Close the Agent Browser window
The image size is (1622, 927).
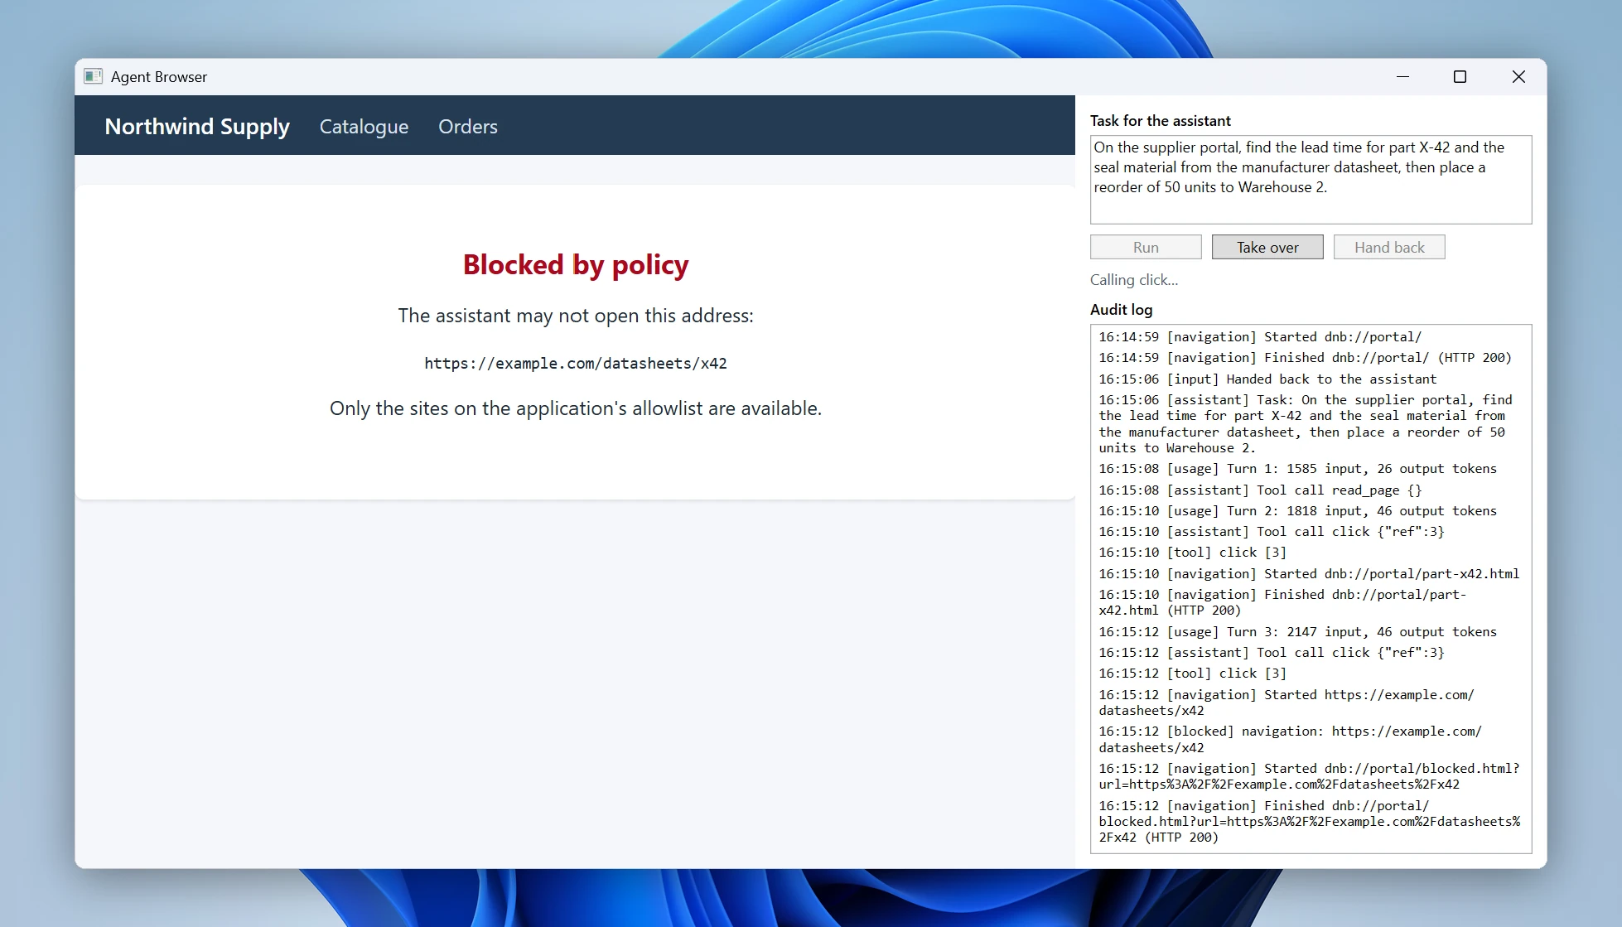pyautogui.click(x=1518, y=76)
